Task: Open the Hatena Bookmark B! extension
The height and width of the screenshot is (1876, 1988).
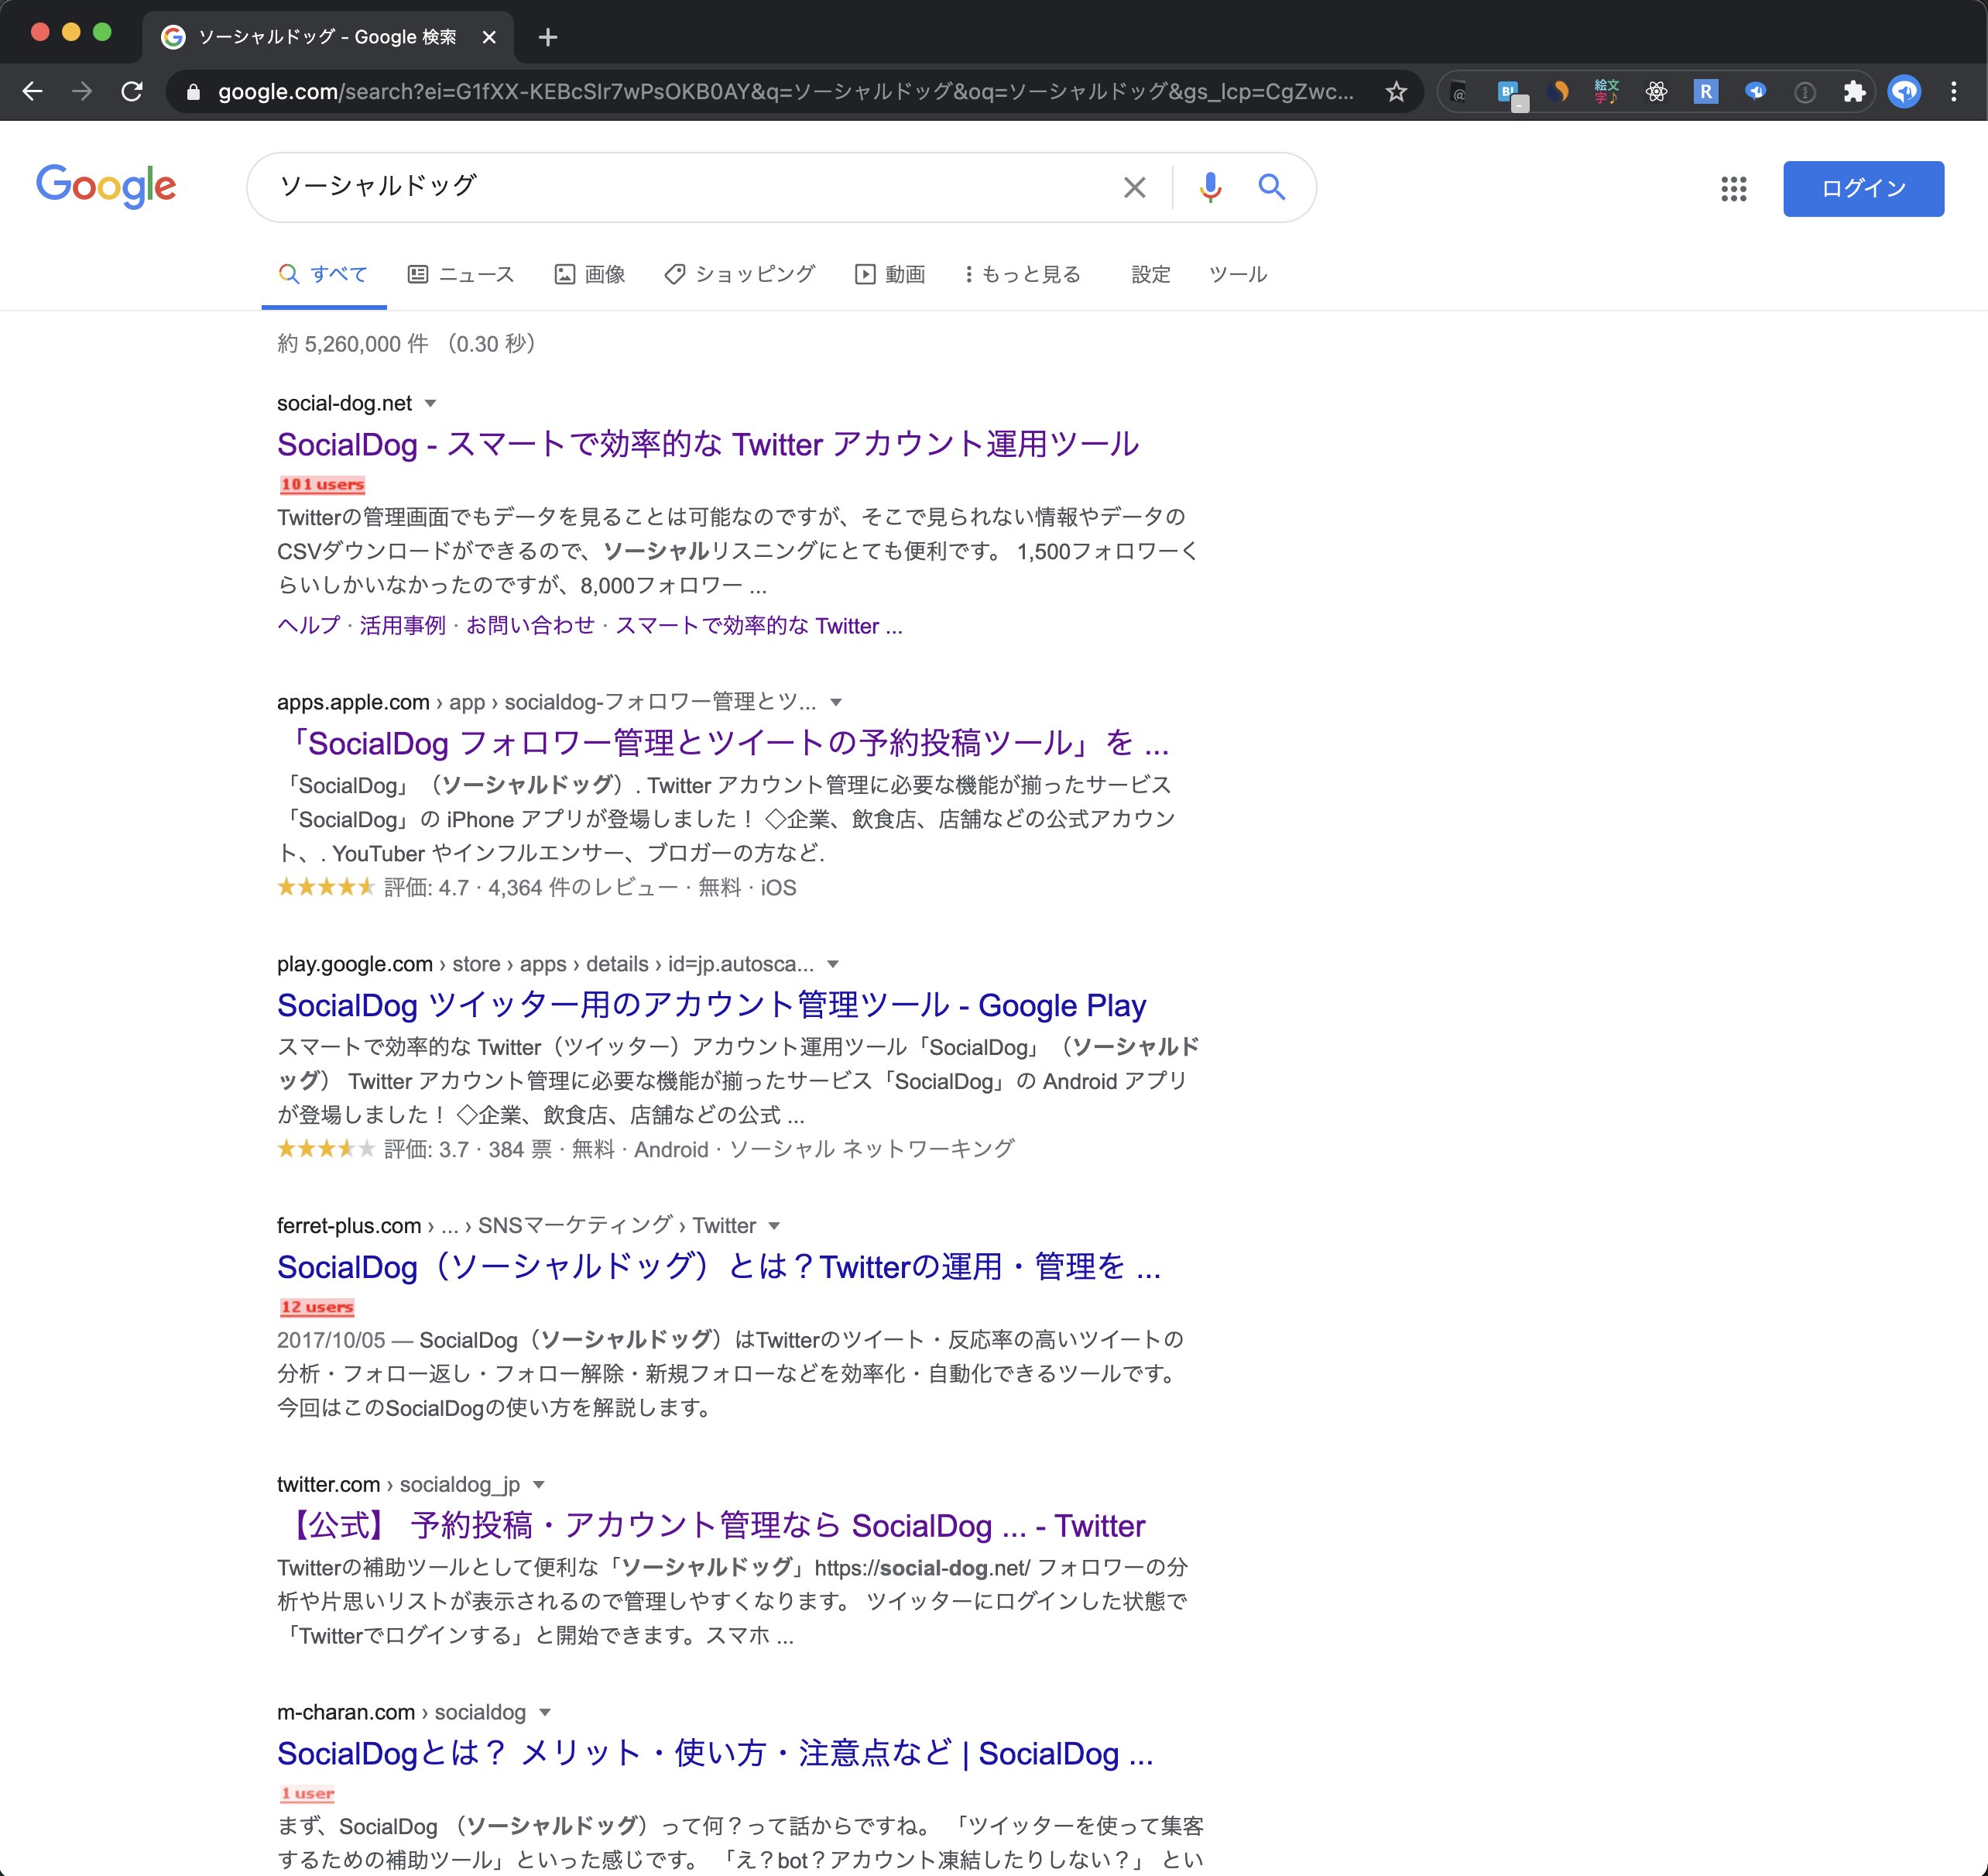Action: [x=1510, y=93]
